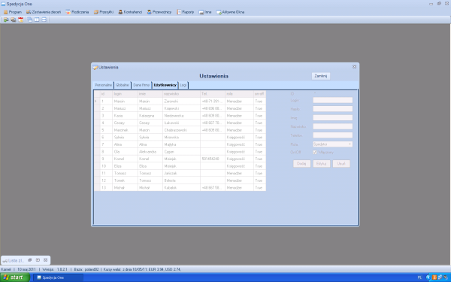The height and width of the screenshot is (282, 451).
Task: Switch to the Logi tab
Action: (x=183, y=85)
